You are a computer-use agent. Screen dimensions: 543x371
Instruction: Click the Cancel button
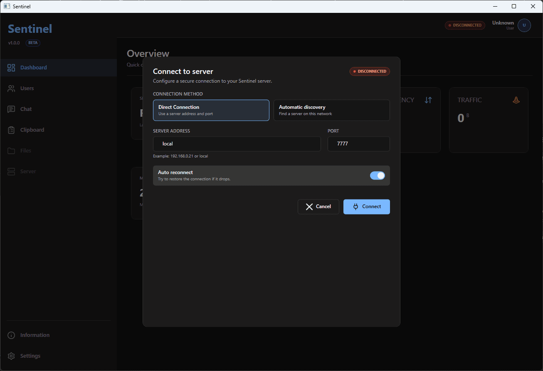[318, 207]
